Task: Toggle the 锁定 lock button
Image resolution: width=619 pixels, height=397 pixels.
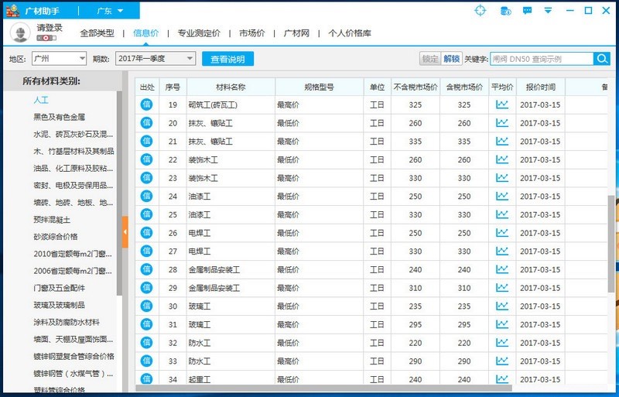Action: (430, 59)
